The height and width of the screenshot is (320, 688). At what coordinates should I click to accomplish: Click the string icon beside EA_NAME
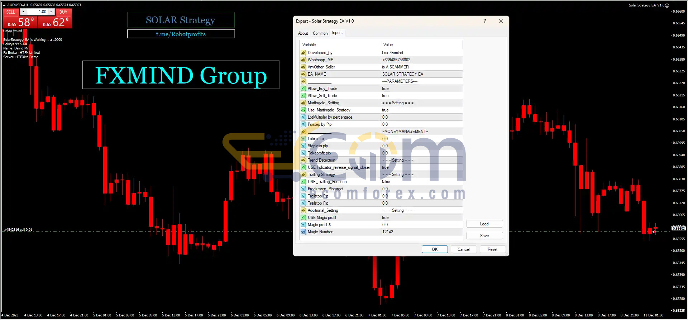[x=303, y=74]
